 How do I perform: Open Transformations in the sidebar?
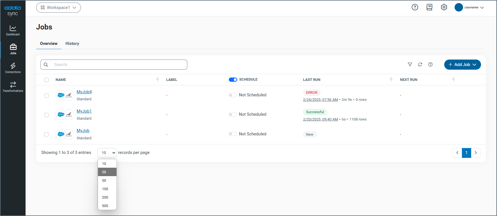pyautogui.click(x=13, y=87)
